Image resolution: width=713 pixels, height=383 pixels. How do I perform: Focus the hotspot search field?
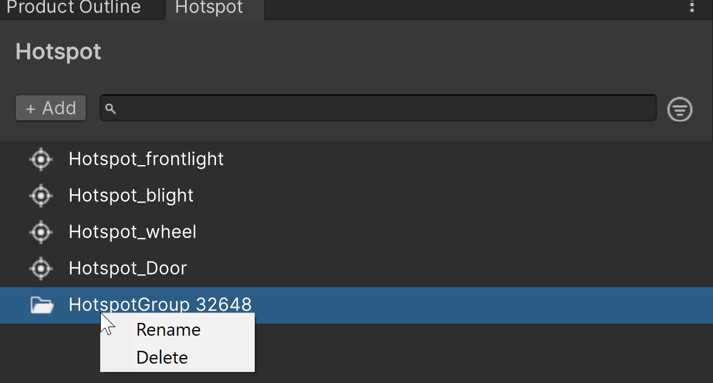coord(382,108)
